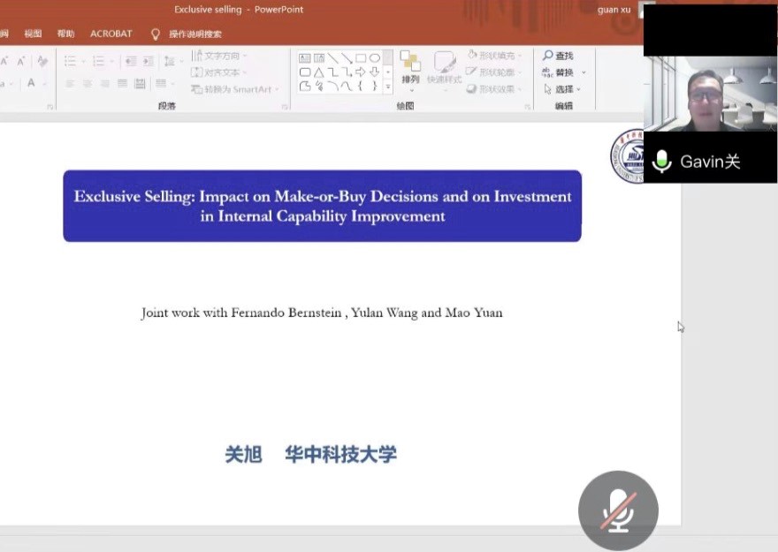Click the increase indent icon
This screenshot has height=552, width=778.
(147, 61)
